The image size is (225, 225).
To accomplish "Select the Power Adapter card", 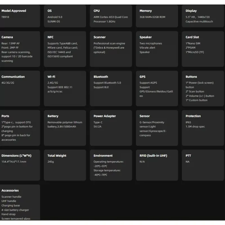I will tap(111, 128).
